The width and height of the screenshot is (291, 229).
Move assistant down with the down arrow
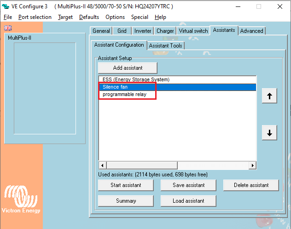point(269,133)
